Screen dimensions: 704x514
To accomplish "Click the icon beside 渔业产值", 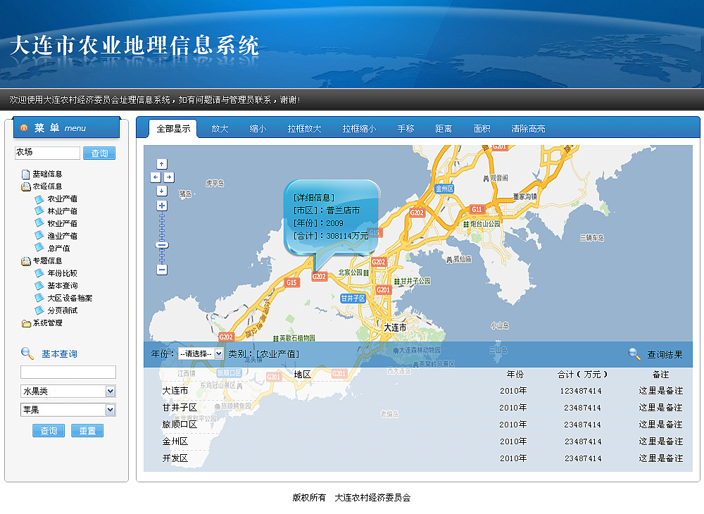I will [x=39, y=236].
